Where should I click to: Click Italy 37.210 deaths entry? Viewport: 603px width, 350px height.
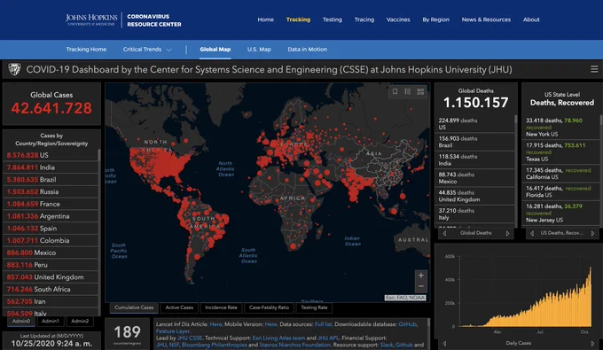(474, 214)
